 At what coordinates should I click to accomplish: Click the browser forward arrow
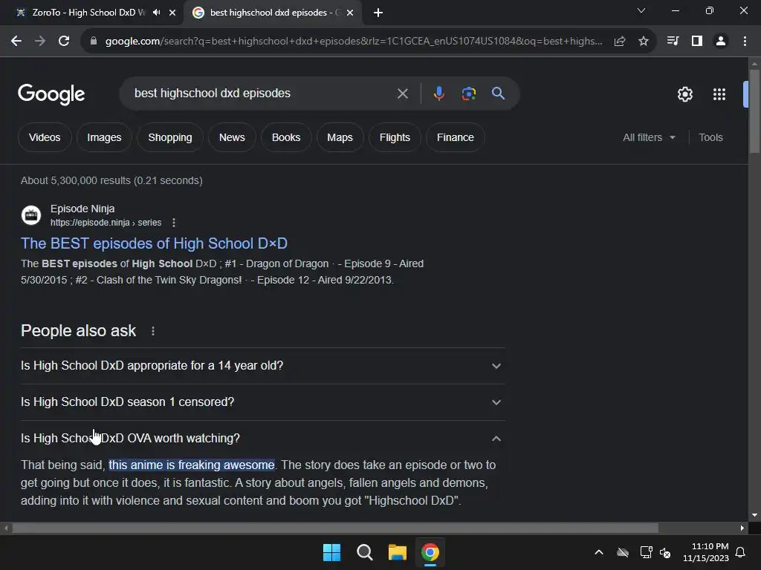40,42
